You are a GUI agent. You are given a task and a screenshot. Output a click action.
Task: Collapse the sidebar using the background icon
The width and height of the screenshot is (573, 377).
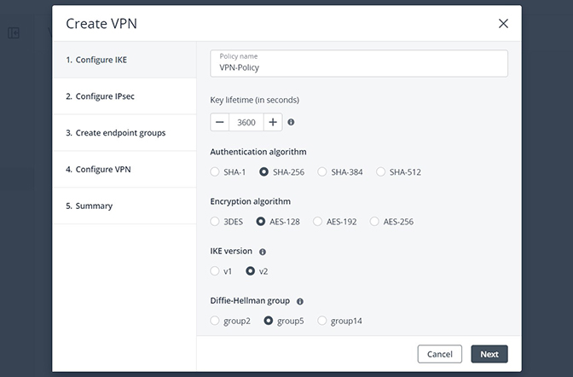pos(14,33)
